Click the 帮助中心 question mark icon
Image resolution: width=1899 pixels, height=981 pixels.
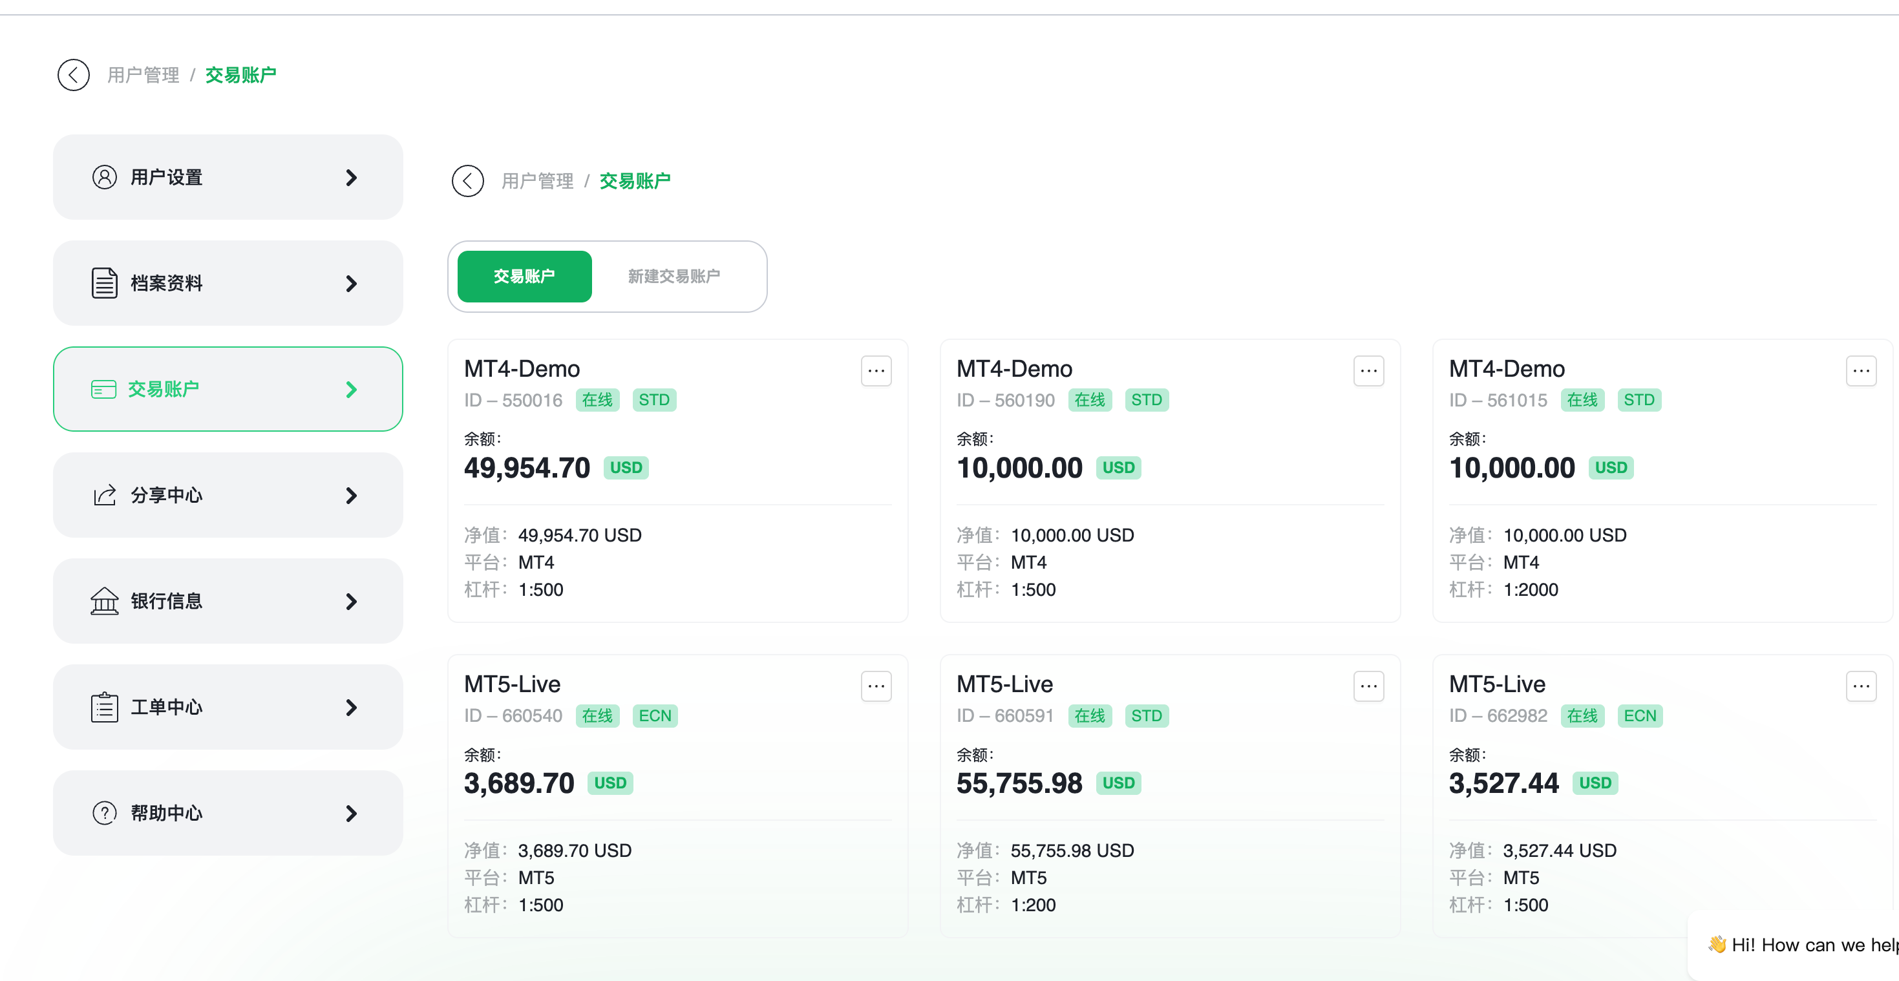click(105, 813)
